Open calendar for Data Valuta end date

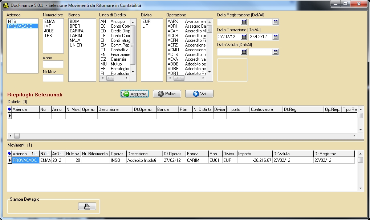(275, 52)
